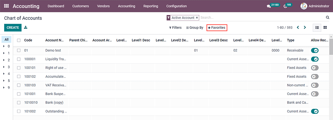This screenshot has height=120, width=333.
Task: Toggle Allow Reconciliation for Demo test
Action: pyautogui.click(x=315, y=50)
